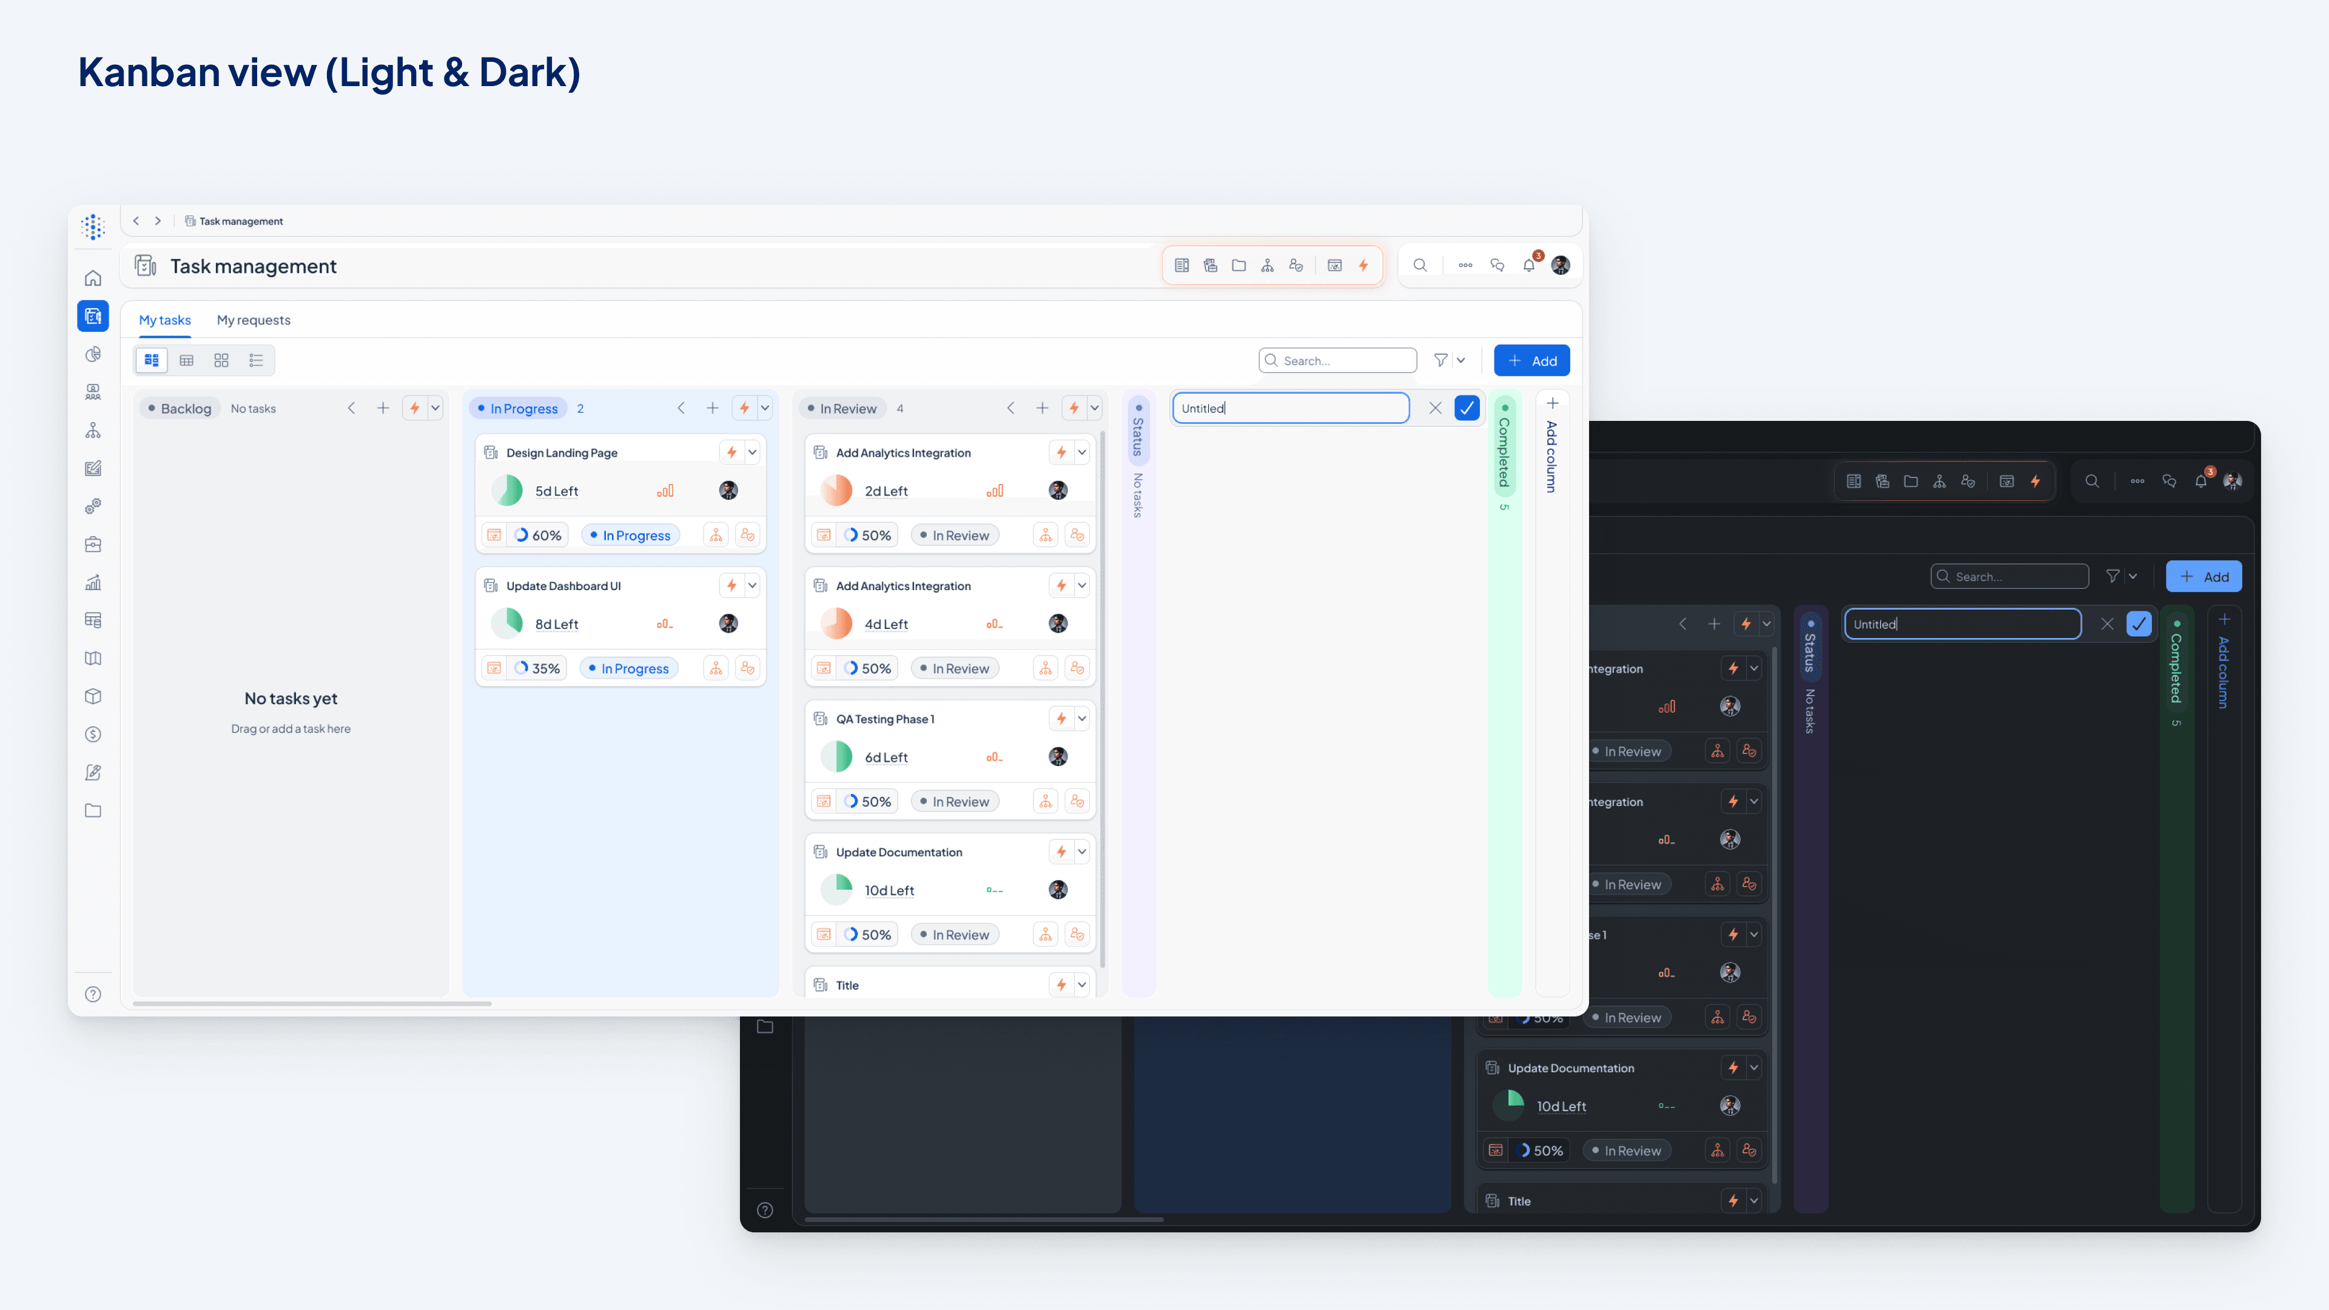2329x1310 pixels.
Task: Select the My tasks tab
Action: (x=164, y=320)
